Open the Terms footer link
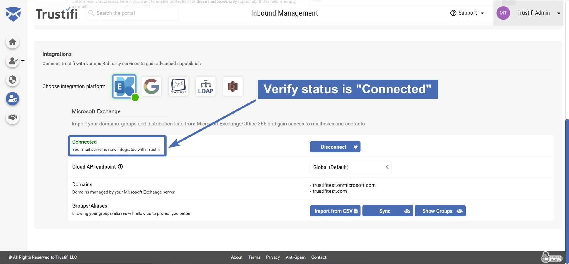 [x=254, y=257]
